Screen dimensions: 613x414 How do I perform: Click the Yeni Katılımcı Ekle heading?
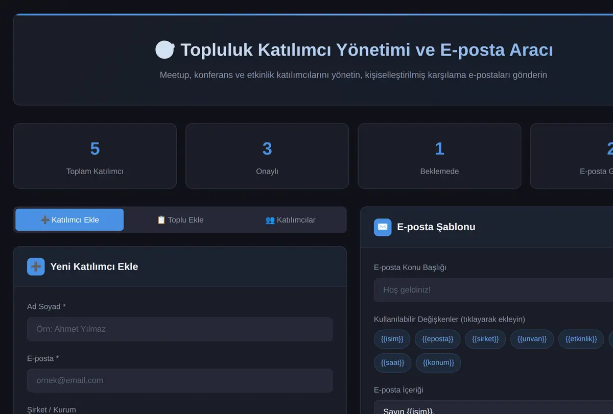94,266
